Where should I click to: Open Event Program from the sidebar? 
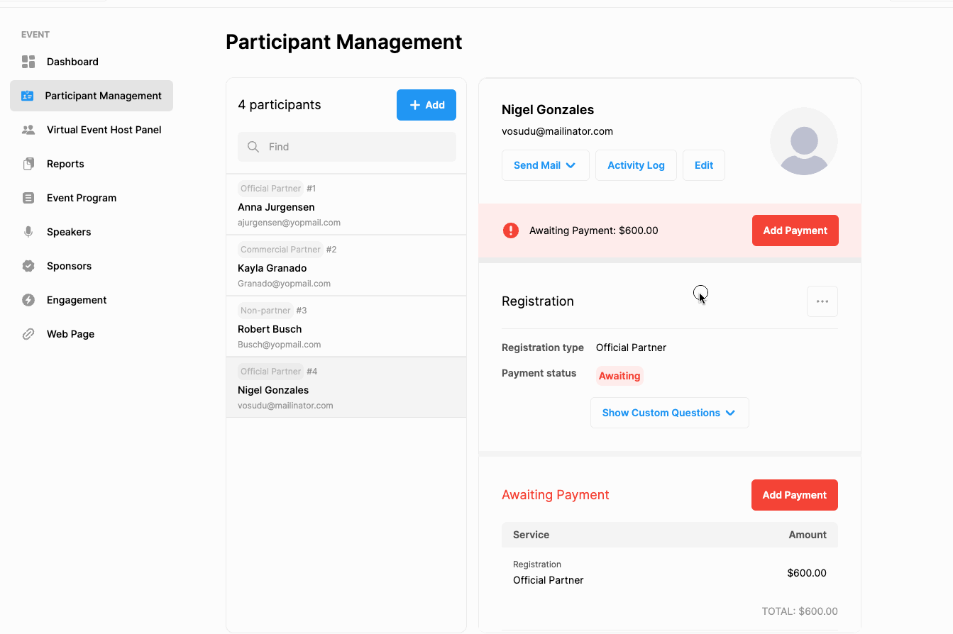82,198
